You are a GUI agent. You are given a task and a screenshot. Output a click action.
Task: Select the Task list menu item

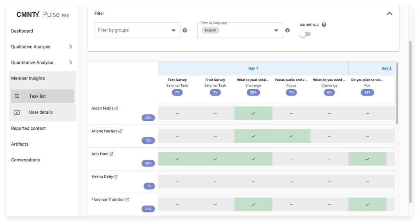[x=43, y=96]
